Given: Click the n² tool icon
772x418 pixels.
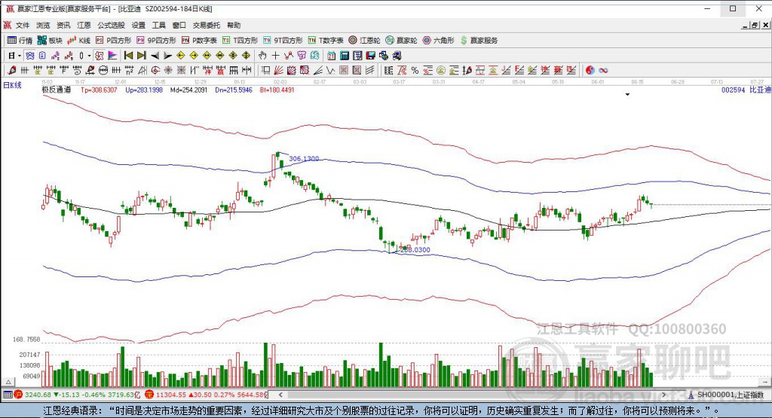Looking at the screenshot, I should point(129,70).
